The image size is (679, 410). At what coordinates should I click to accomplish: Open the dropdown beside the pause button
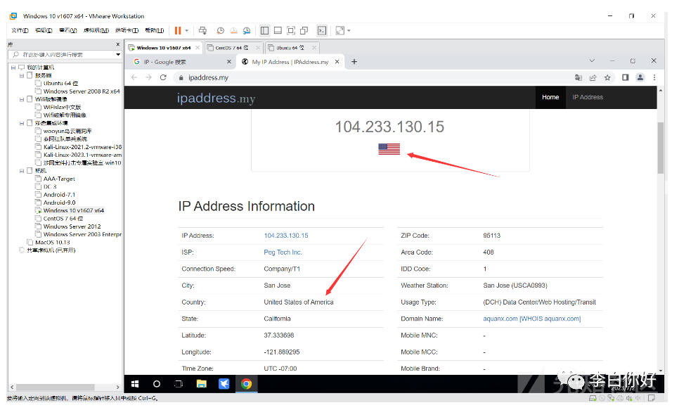point(187,31)
